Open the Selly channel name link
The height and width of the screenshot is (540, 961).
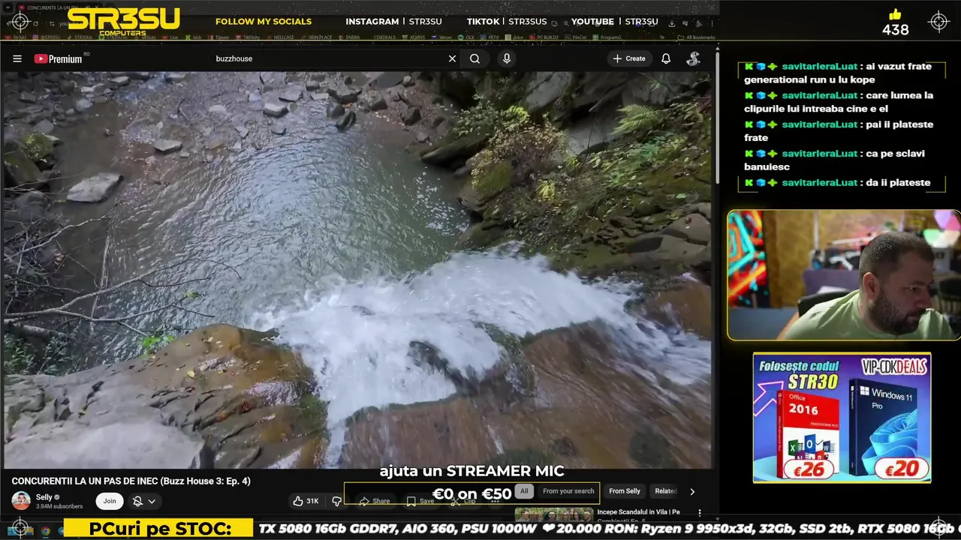44,496
